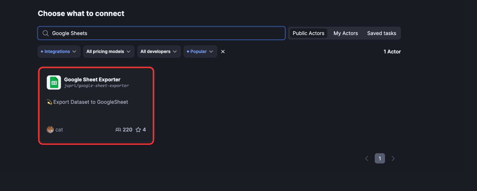Screen dimensions: 477x191
Task: Expand the Integrations category dropdown
Action: click(59, 51)
